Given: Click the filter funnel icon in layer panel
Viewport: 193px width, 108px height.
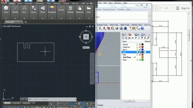Looking at the screenshot, I should pos(142,38).
